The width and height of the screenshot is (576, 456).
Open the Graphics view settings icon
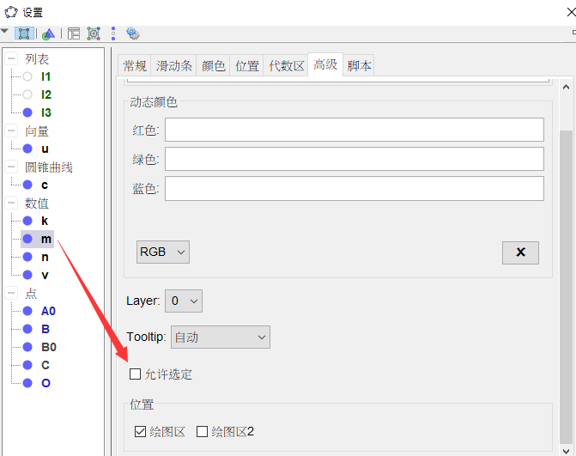coord(48,33)
